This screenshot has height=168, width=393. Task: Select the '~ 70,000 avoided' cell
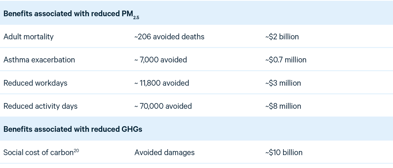point(163,106)
